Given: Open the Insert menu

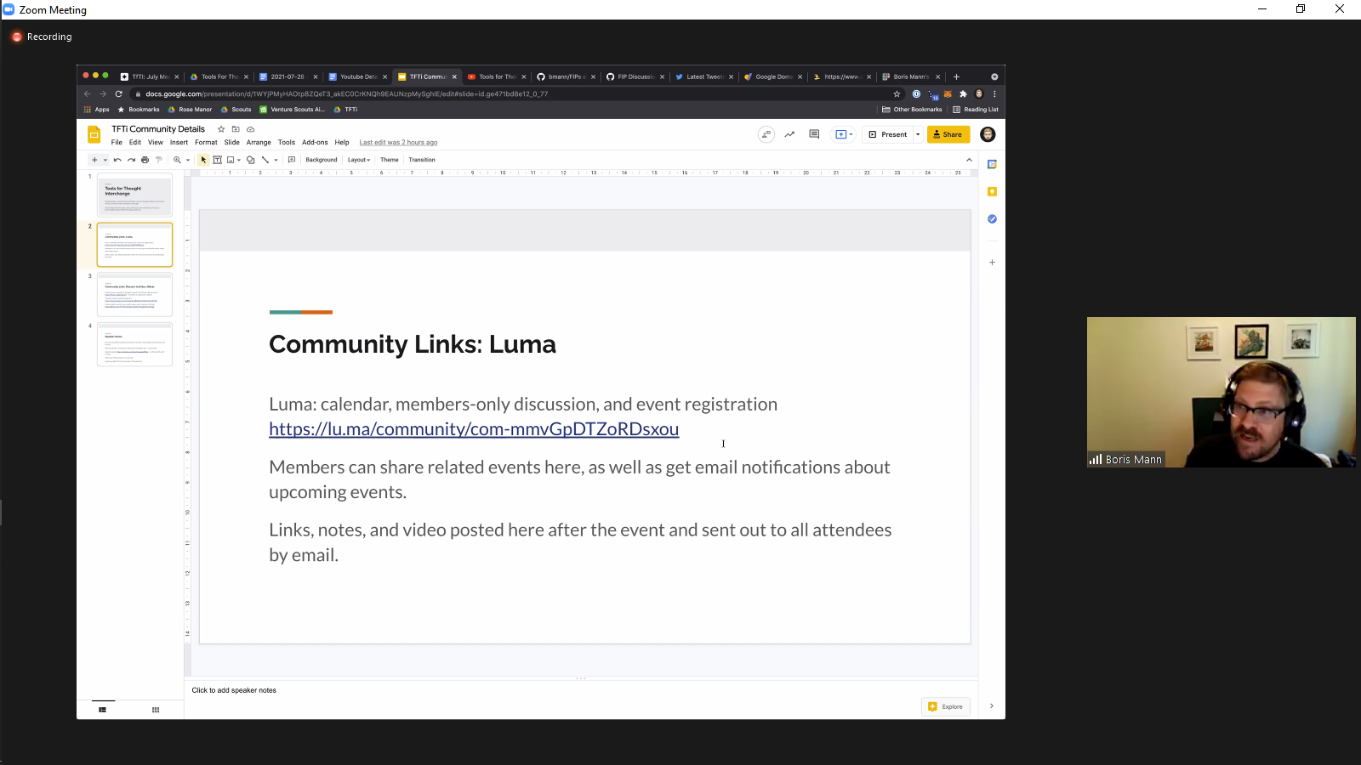Looking at the screenshot, I should tap(179, 143).
